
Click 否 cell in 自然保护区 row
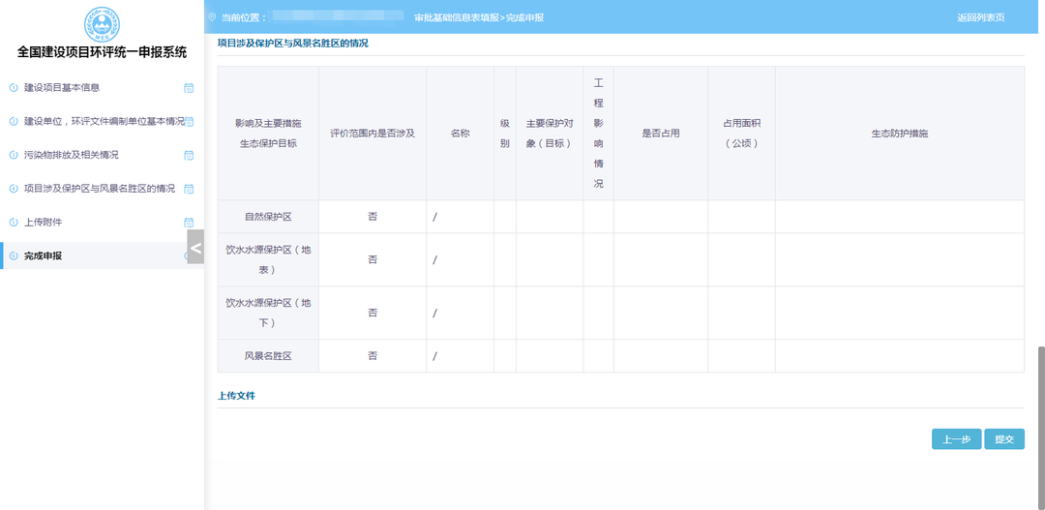[373, 217]
